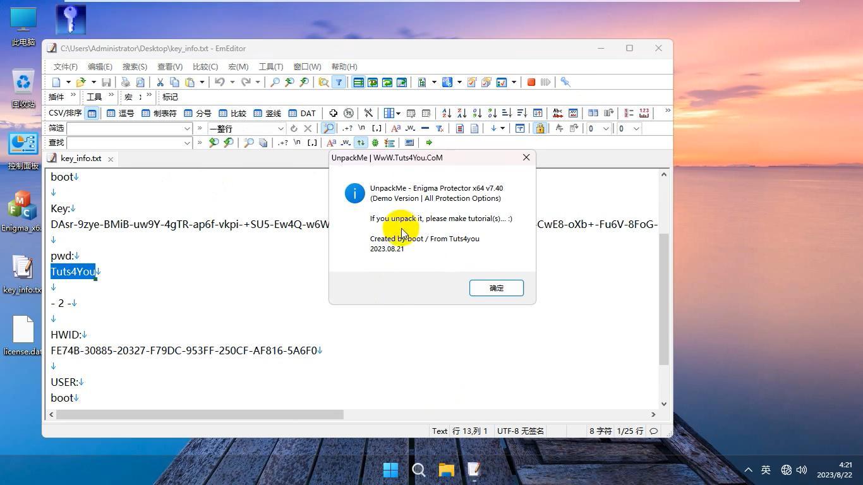Toggle the padlock icon in filter bar
The height and width of the screenshot is (485, 863).
coord(540,128)
